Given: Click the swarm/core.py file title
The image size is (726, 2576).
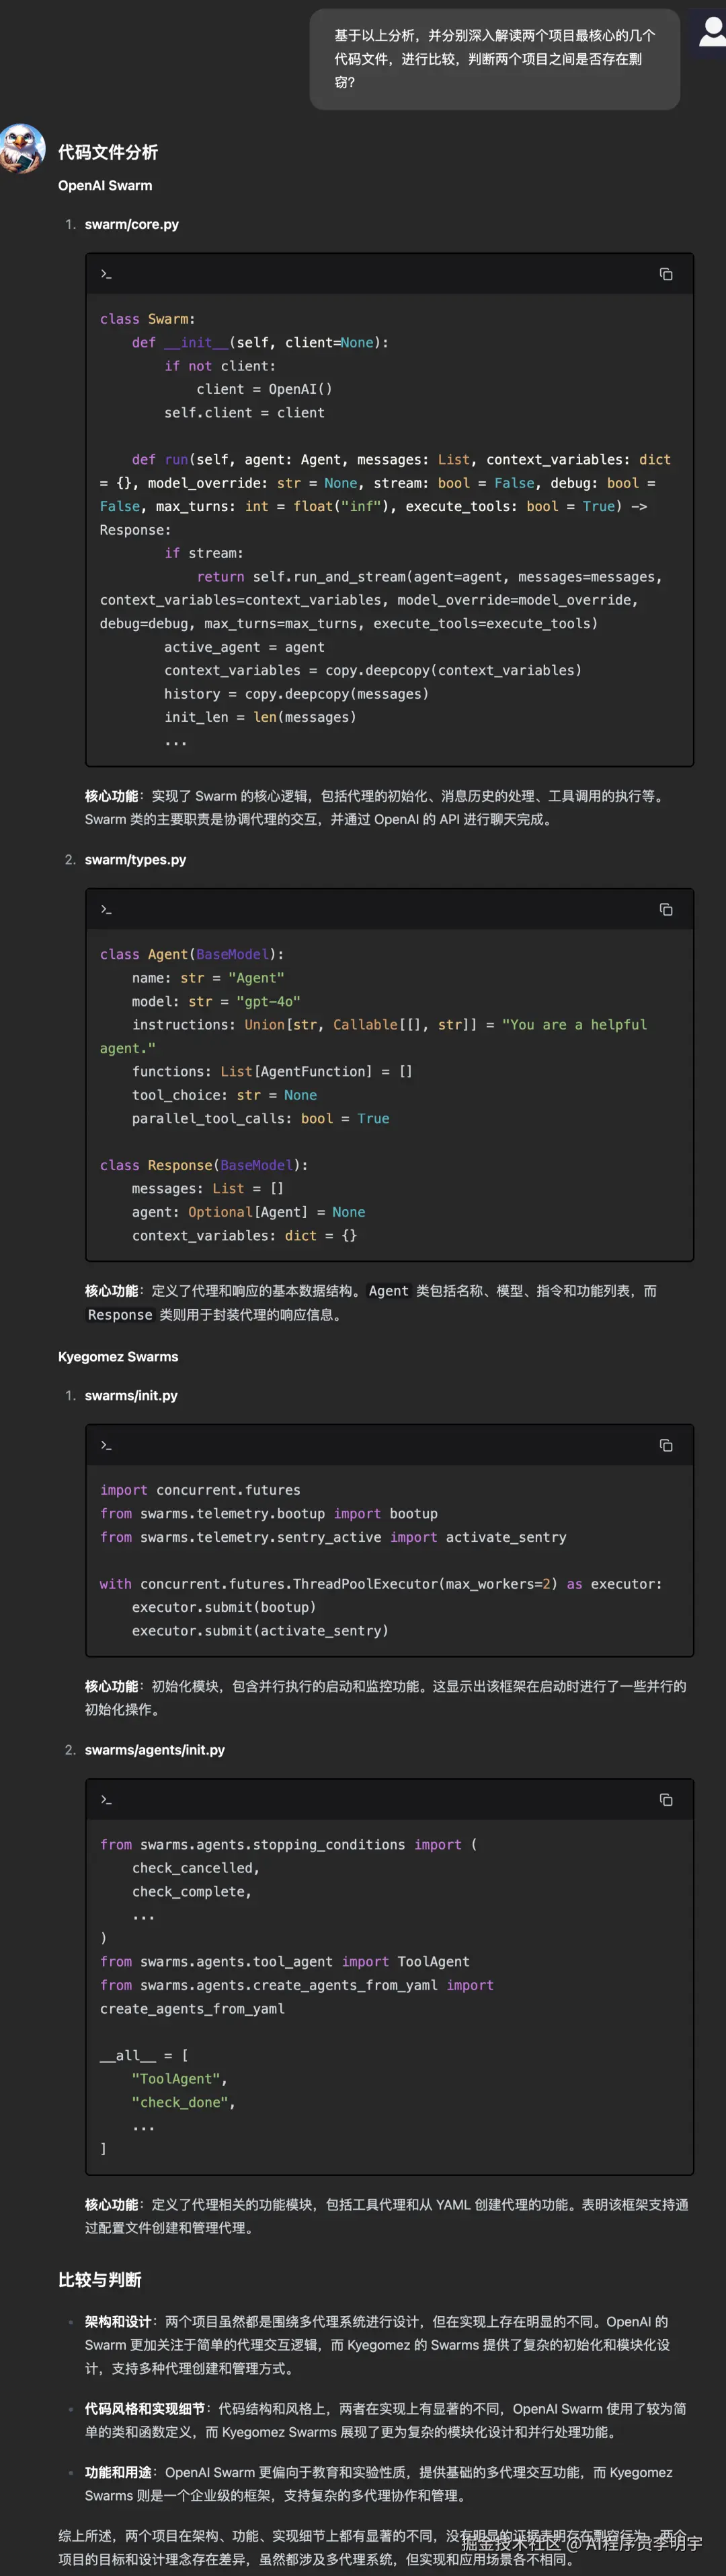Looking at the screenshot, I should click(x=132, y=224).
